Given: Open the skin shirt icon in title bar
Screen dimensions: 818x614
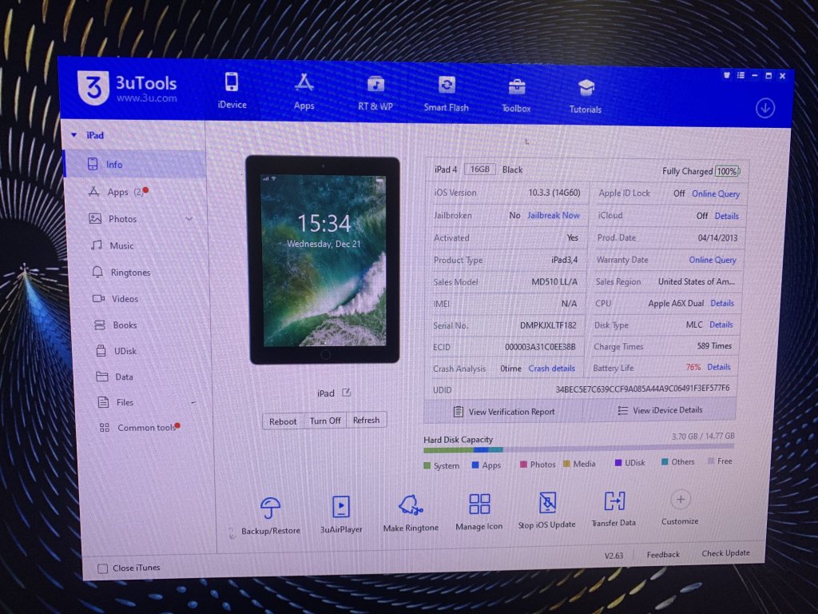Looking at the screenshot, I should click(726, 75).
